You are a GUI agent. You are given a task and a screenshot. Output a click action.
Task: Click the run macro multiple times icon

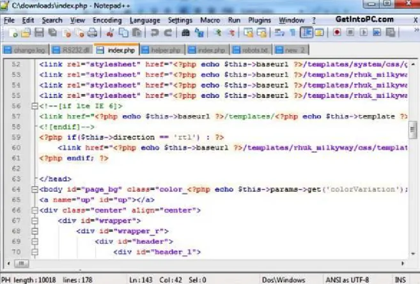(x=377, y=33)
